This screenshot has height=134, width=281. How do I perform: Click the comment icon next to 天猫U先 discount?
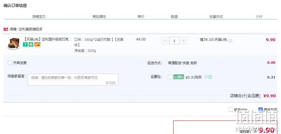(x=230, y=40)
